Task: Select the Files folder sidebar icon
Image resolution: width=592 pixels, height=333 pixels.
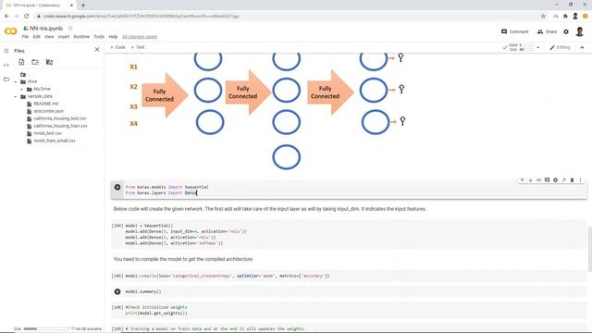Action: [6, 80]
